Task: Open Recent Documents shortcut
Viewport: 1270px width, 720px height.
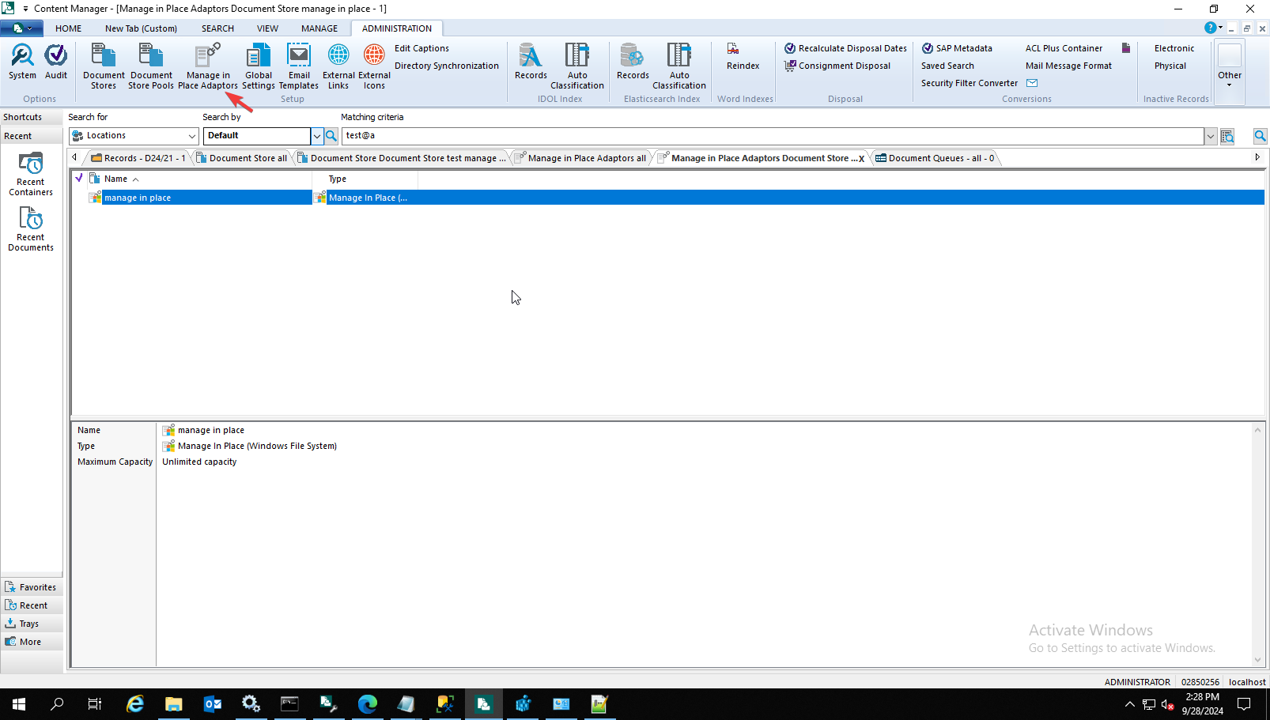Action: click(31, 229)
